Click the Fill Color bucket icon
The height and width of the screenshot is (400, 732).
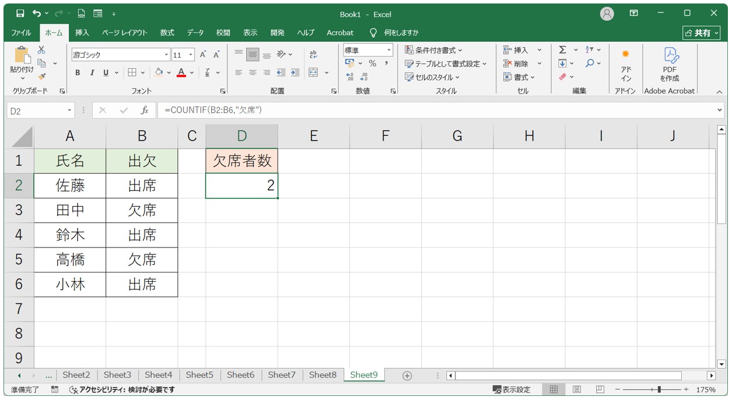[x=158, y=73]
